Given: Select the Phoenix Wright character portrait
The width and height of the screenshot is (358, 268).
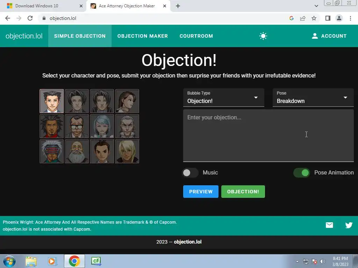Looking at the screenshot, I should (52, 101).
